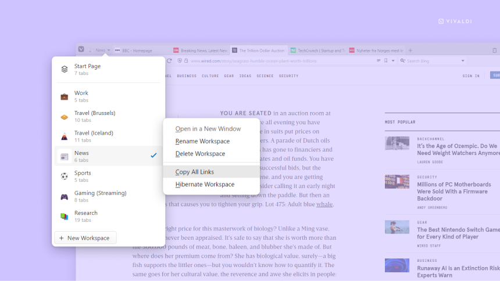The width and height of the screenshot is (500, 281).
Task: Open Wired's Gear section
Action: click(x=229, y=76)
